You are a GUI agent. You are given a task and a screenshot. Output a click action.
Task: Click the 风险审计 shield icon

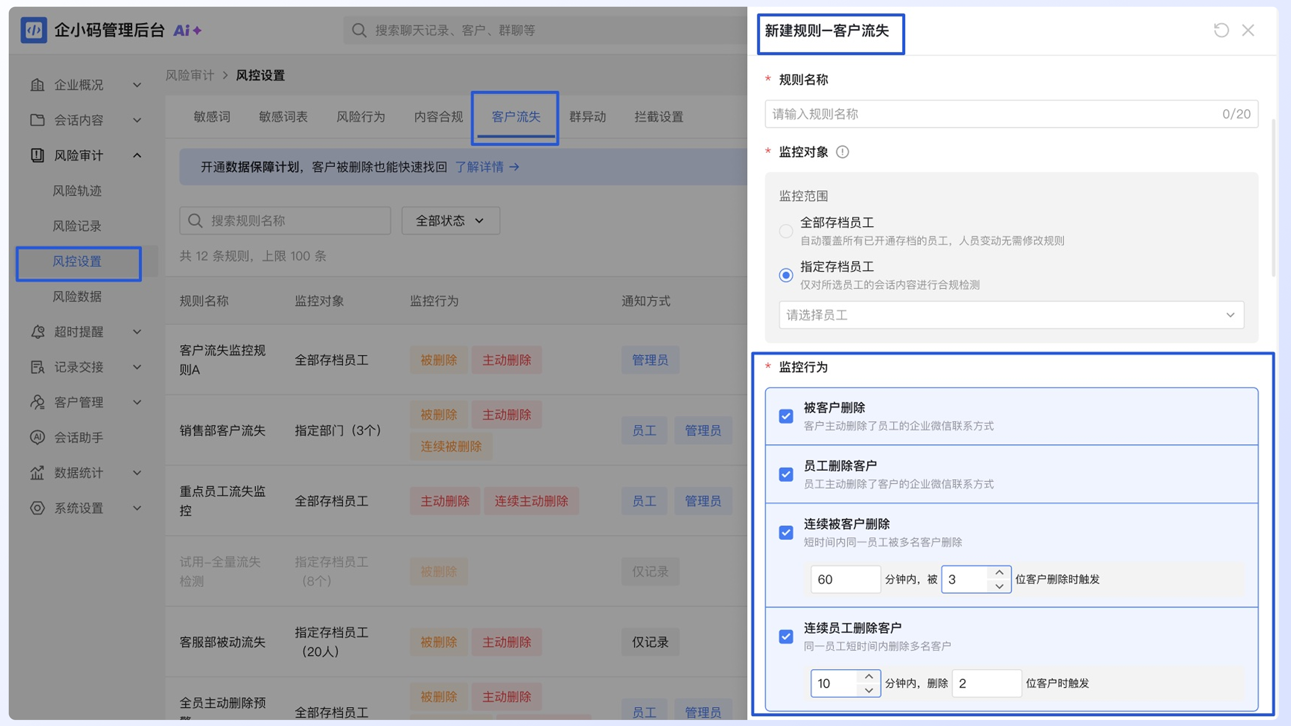tap(37, 155)
